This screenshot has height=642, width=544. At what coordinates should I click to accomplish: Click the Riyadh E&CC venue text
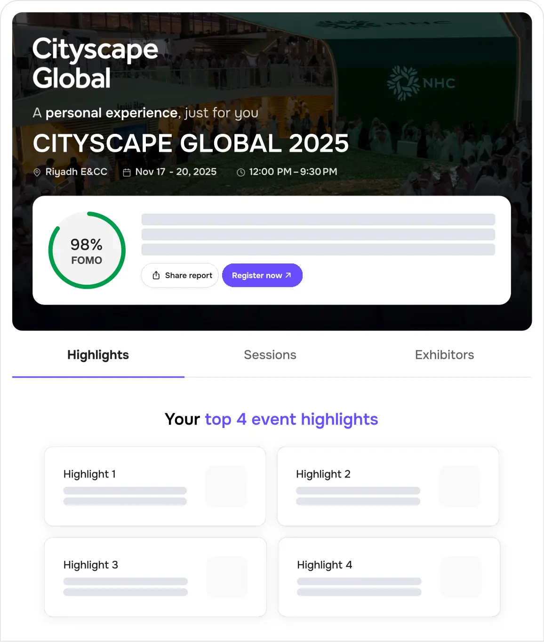(76, 172)
